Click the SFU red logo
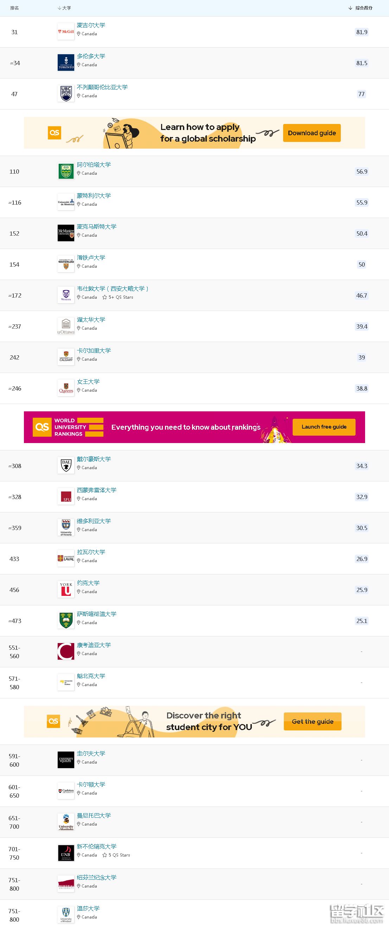The height and width of the screenshot is (928, 389). [66, 497]
